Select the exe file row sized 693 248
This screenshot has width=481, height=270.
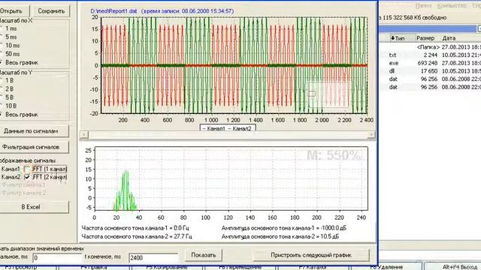(x=430, y=63)
